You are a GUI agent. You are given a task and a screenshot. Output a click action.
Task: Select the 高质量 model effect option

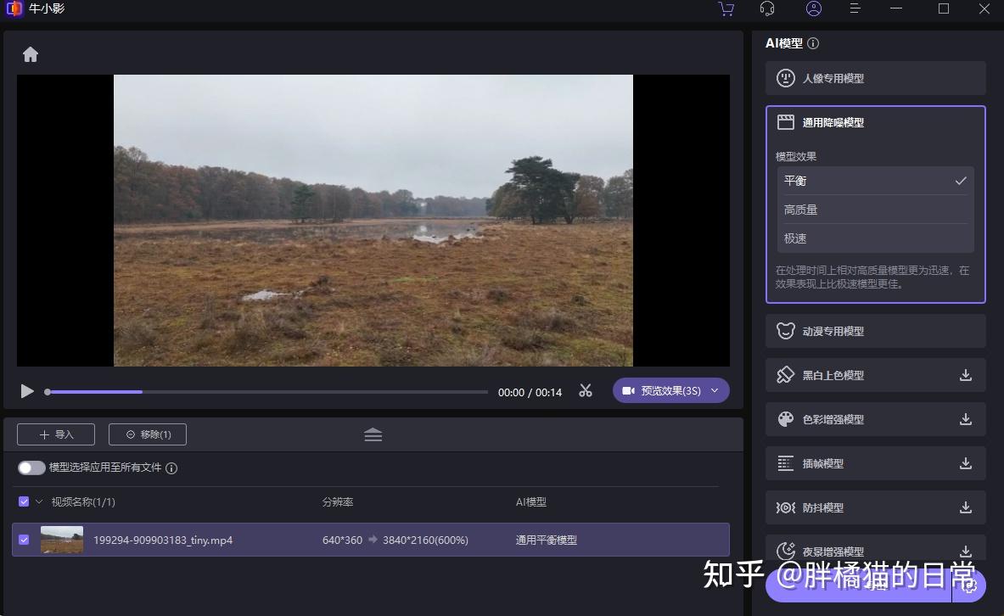click(x=875, y=210)
